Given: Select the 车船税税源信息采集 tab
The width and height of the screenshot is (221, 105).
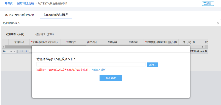Looking at the screenshot, I should tap(55, 15).
